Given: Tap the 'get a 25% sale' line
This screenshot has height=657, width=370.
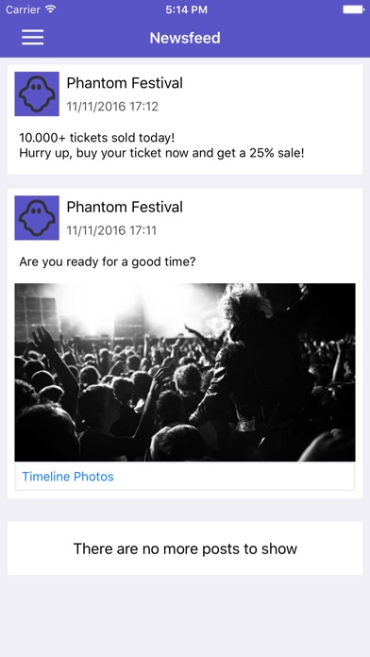Looking at the screenshot, I should [x=161, y=153].
